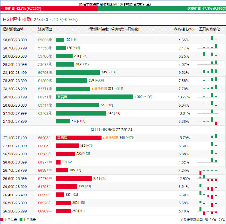Click index value 27789.3
The width and height of the screenshot is (226, 224).
tap(41, 20)
